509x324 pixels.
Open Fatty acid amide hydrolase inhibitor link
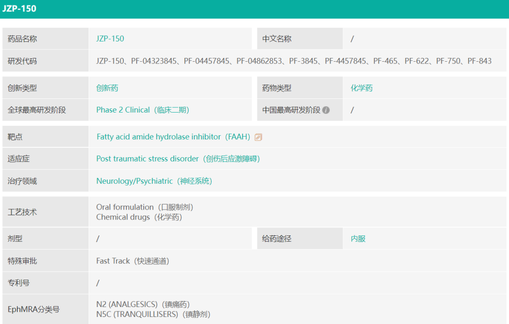(x=173, y=137)
